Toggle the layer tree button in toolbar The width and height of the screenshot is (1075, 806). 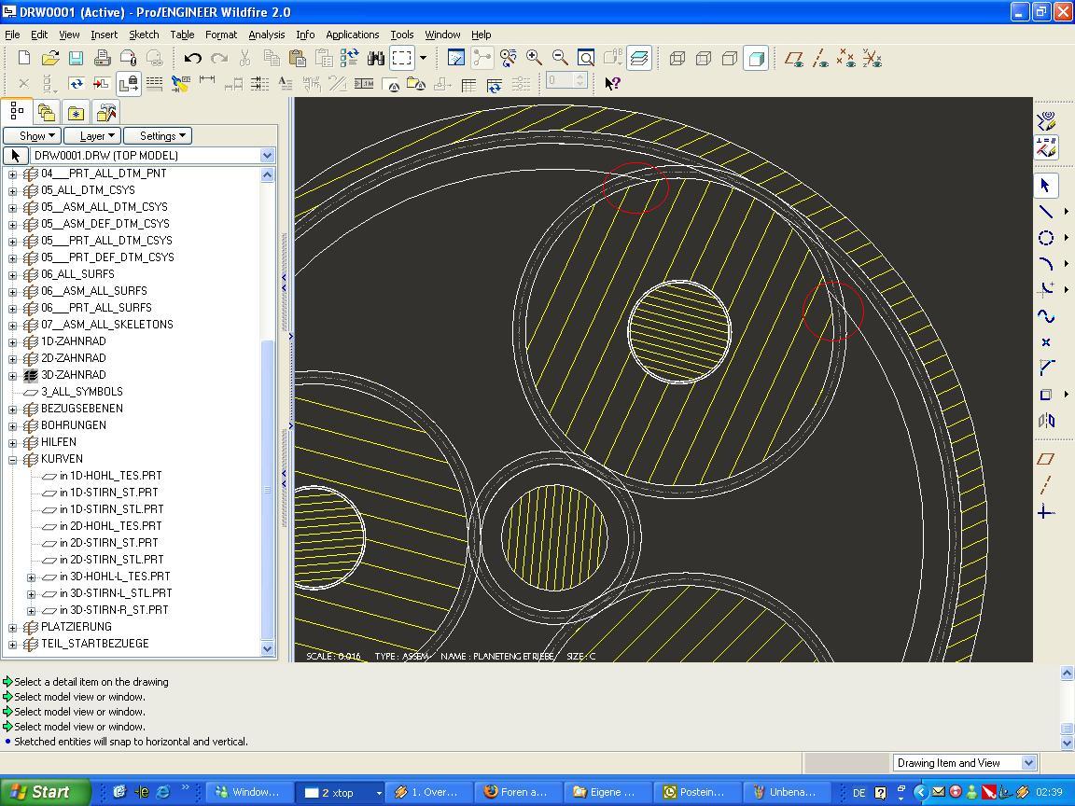tap(639, 58)
